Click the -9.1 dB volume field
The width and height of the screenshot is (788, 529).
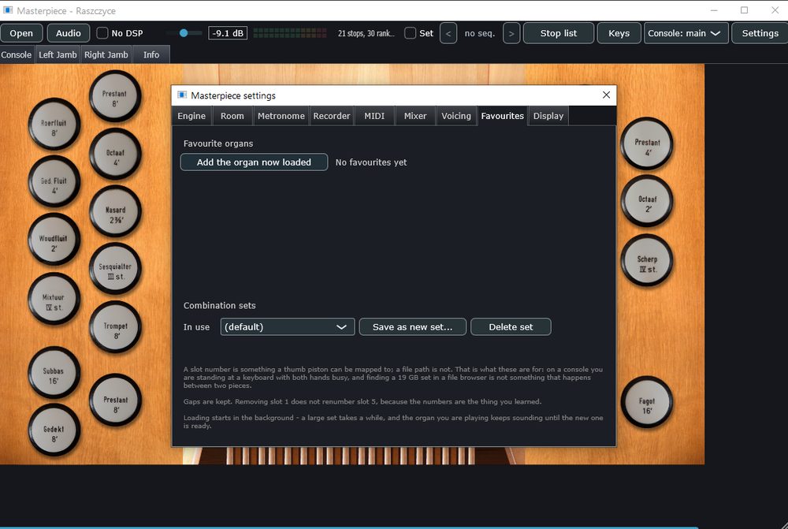pyautogui.click(x=228, y=33)
